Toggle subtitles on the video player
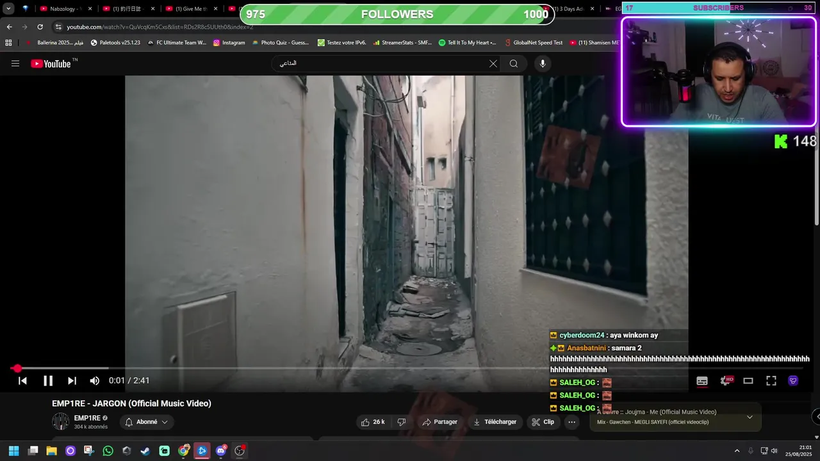The image size is (820, 461). pyautogui.click(x=702, y=380)
